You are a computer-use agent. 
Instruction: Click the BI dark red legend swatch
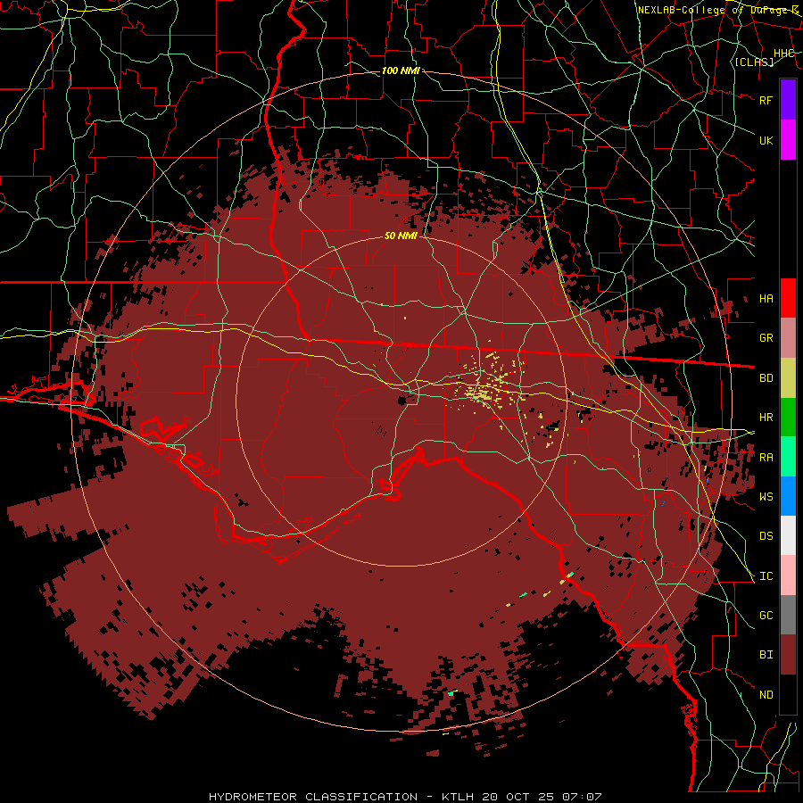[x=788, y=655]
